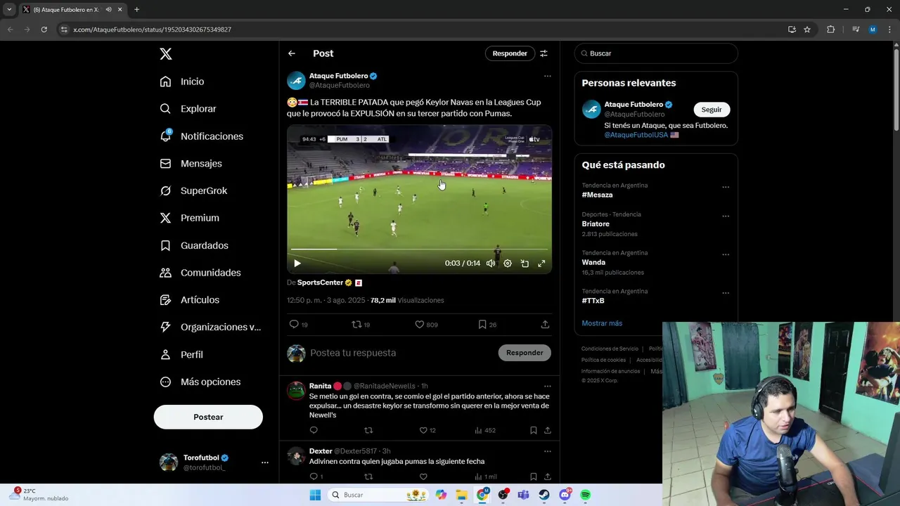Open video settings gear

(x=508, y=264)
